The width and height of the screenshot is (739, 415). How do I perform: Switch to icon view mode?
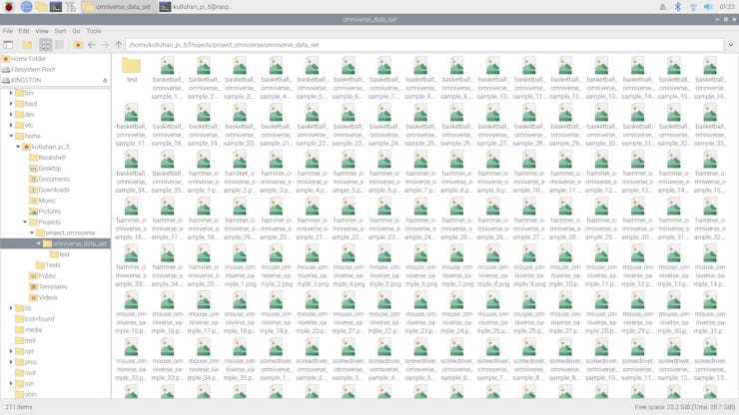point(45,45)
